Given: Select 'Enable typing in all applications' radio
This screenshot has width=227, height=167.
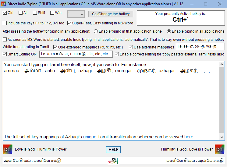Looking at the screenshot, I should [x=169, y=31].
